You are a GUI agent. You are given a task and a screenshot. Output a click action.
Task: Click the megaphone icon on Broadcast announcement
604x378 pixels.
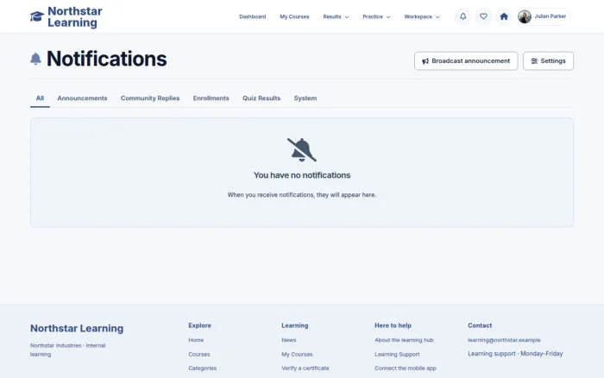[x=425, y=61]
